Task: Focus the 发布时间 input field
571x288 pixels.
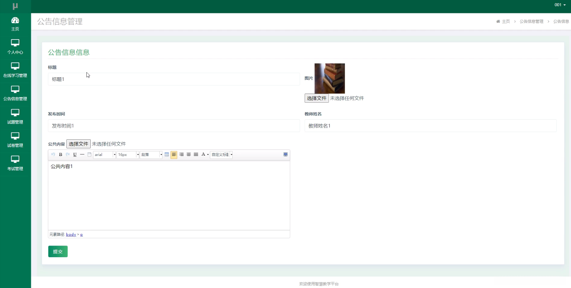Action: 174,126
